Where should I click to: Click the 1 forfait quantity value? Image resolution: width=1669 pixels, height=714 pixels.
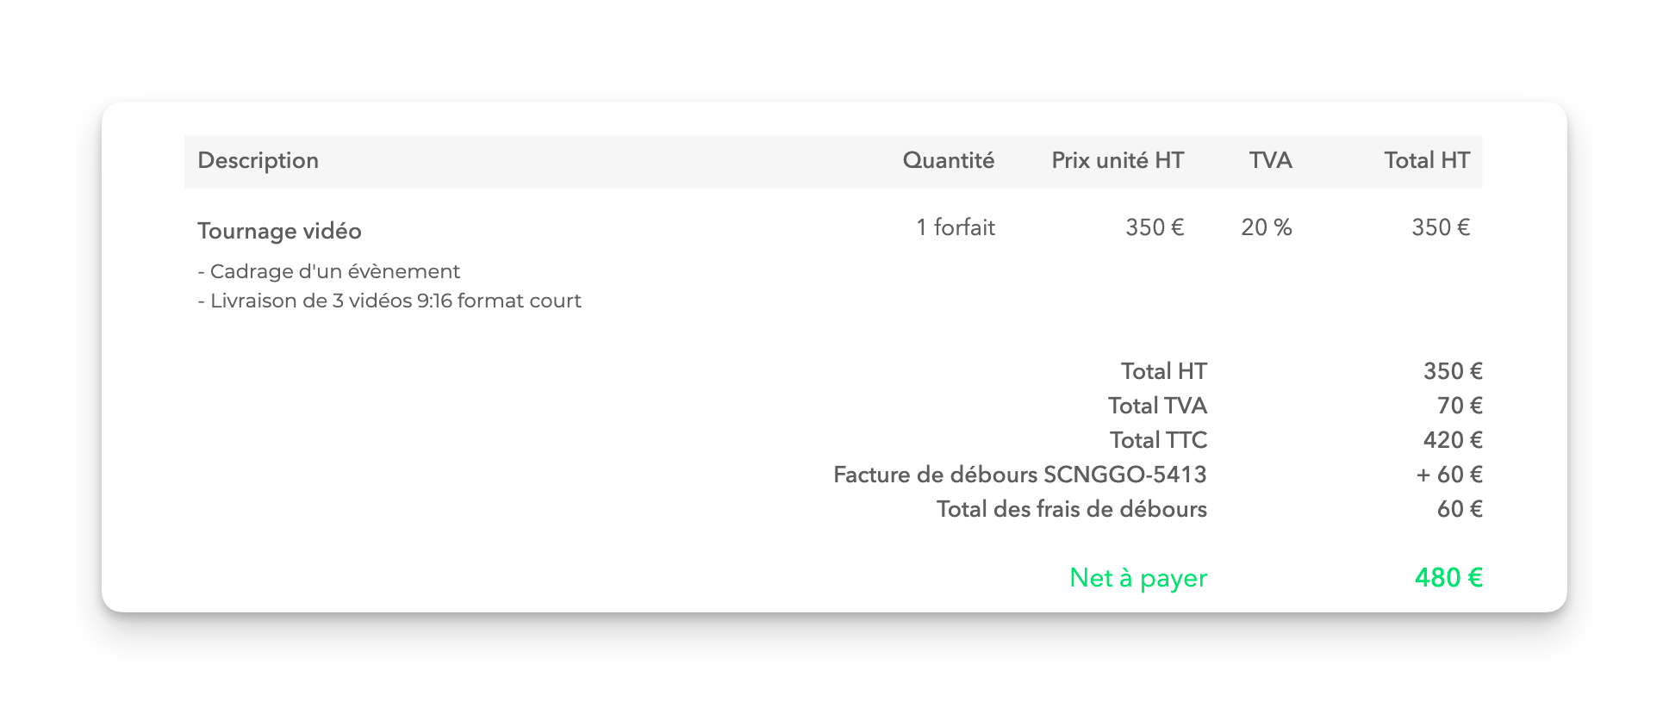pyautogui.click(x=956, y=227)
